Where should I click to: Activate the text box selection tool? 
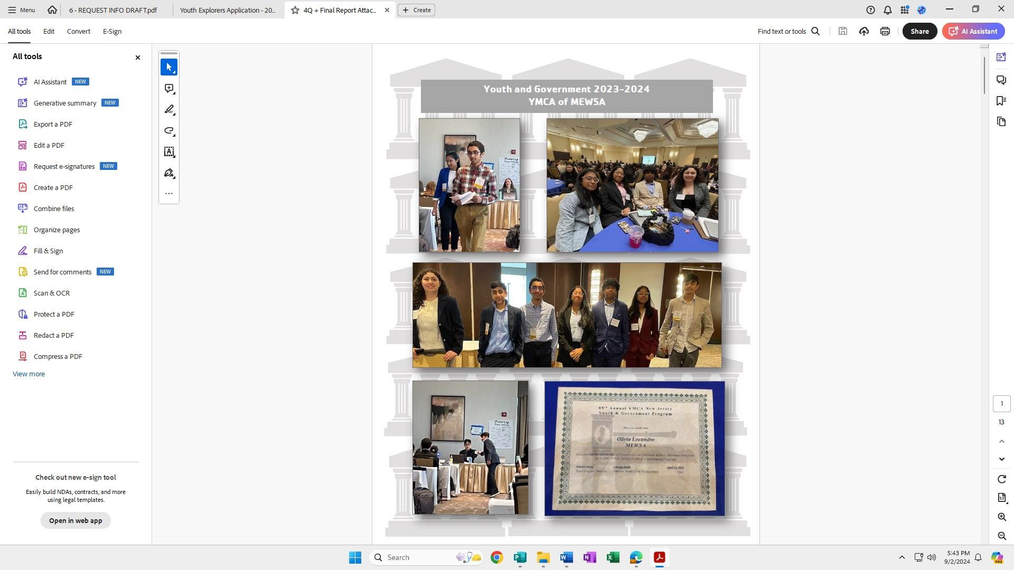pos(169,152)
